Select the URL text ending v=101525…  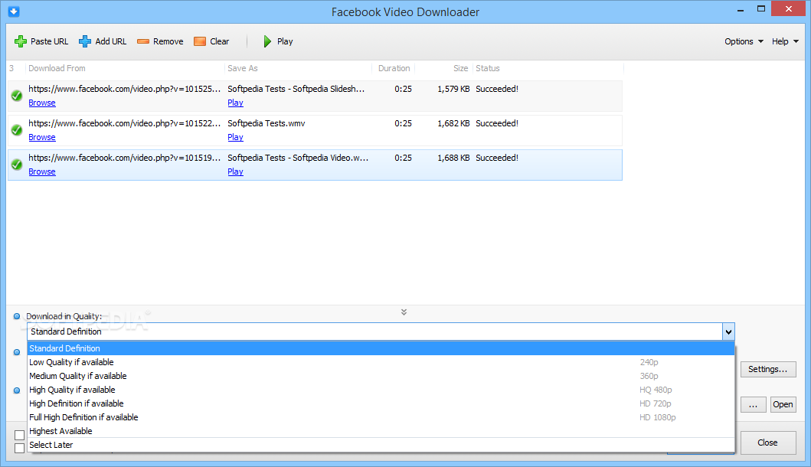(x=125, y=89)
